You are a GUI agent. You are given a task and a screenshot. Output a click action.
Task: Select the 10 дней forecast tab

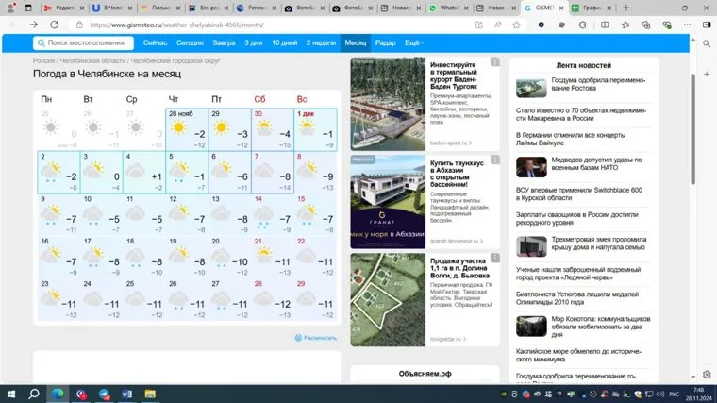(x=284, y=43)
